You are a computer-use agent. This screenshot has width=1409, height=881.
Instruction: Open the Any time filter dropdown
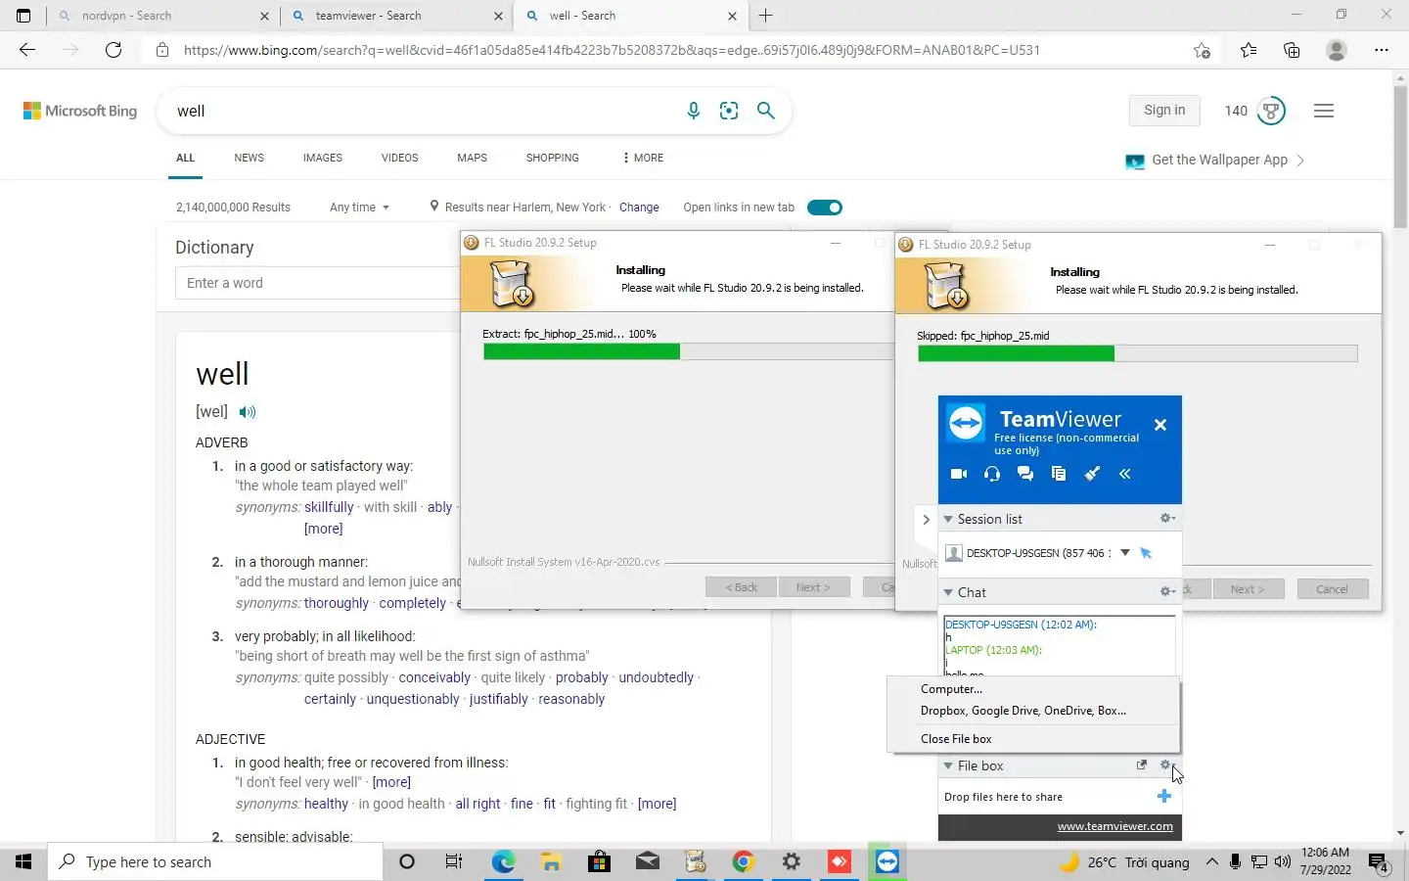point(359,208)
